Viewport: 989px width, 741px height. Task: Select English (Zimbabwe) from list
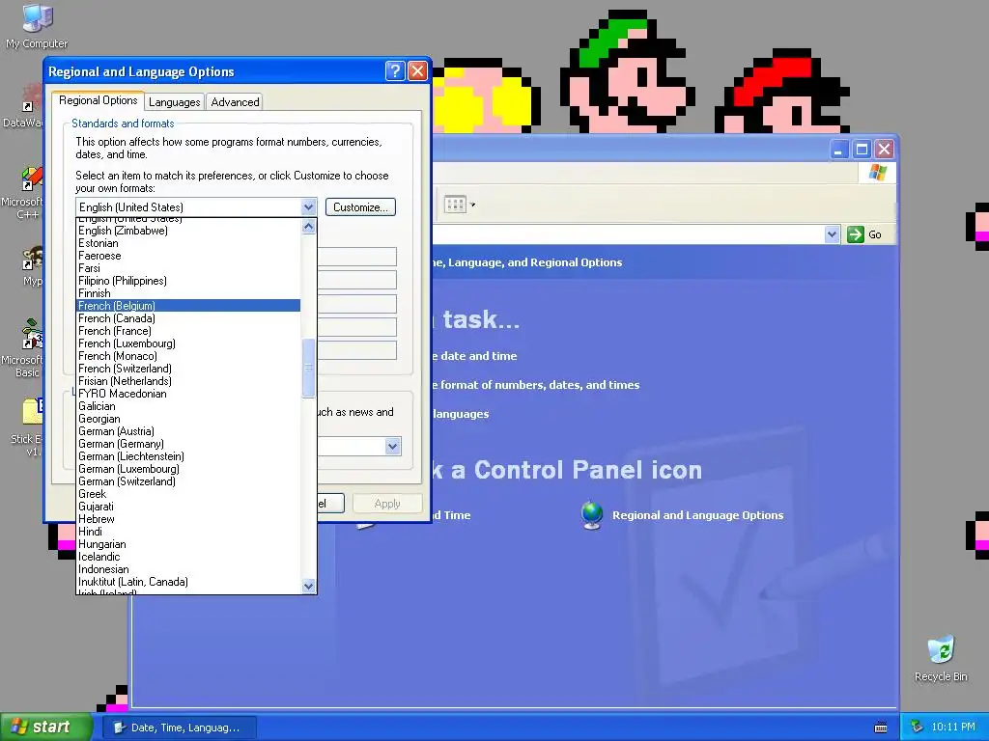(x=188, y=231)
